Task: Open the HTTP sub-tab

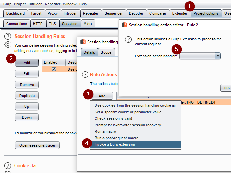Action: tap(38, 24)
